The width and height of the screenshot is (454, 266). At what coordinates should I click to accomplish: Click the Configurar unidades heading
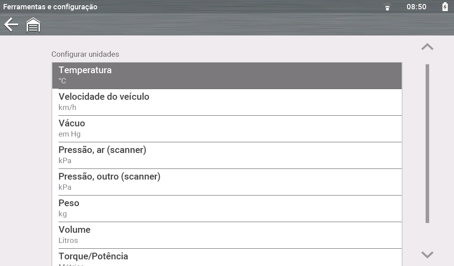pyautogui.click(x=85, y=54)
